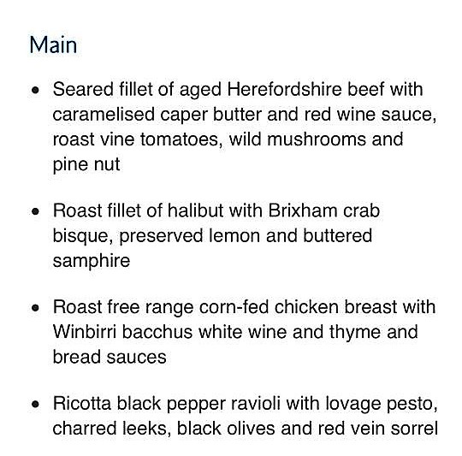Click 'Brixham crab' text
Viewport: 462px width, 456px height.
pyautogui.click(x=323, y=211)
